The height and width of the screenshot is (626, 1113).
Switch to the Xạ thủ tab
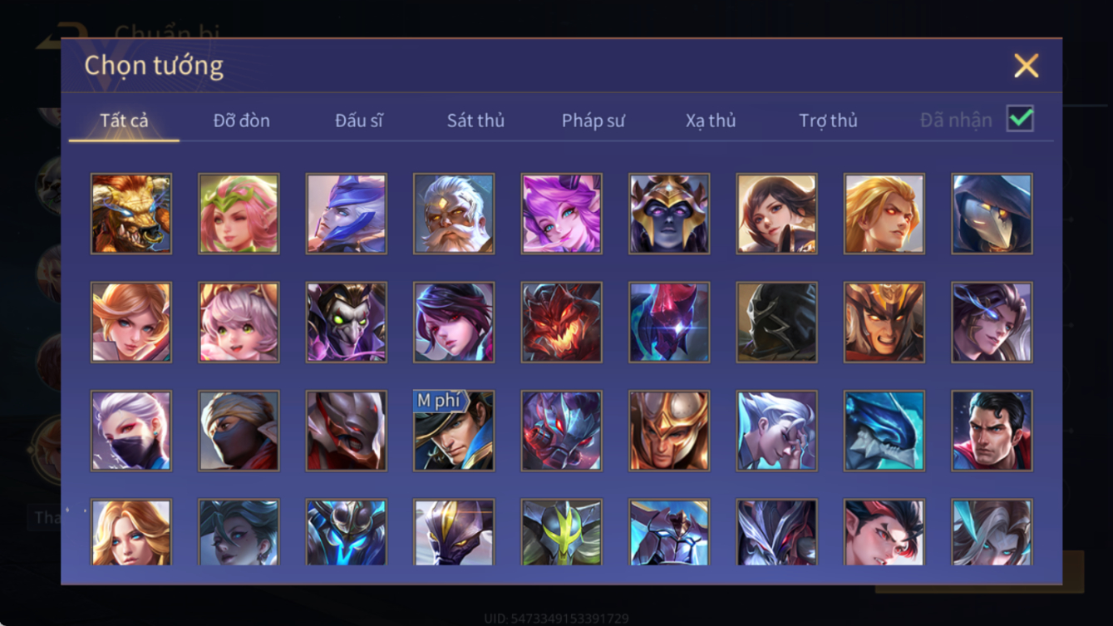[711, 121]
